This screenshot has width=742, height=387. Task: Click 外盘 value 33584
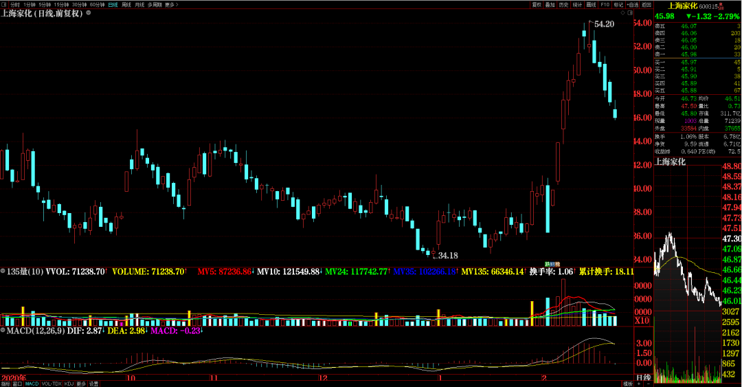688,129
